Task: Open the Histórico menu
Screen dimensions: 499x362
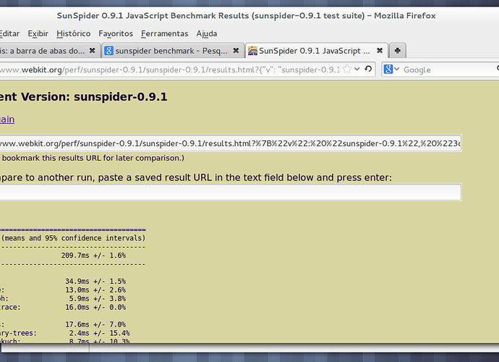Action: click(74, 33)
